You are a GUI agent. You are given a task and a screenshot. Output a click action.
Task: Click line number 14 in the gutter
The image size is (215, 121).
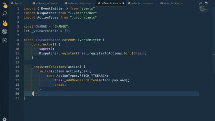tap(17, 67)
